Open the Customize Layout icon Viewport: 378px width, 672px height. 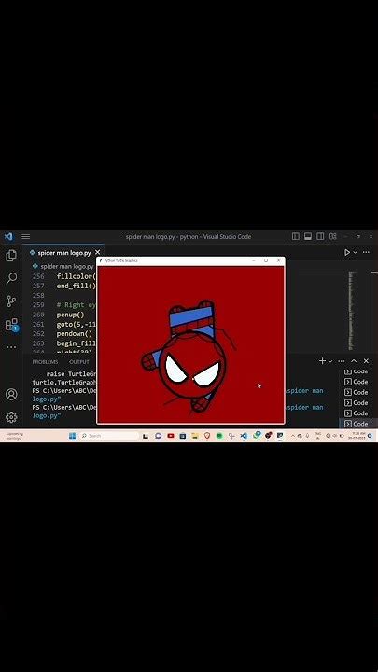pos(333,236)
